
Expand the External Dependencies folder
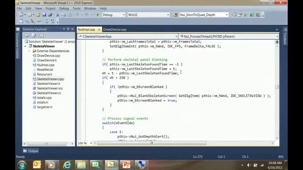click(x=29, y=51)
